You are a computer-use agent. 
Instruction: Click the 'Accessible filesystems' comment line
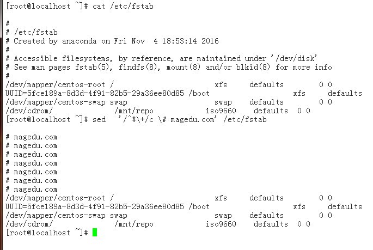coord(161,58)
